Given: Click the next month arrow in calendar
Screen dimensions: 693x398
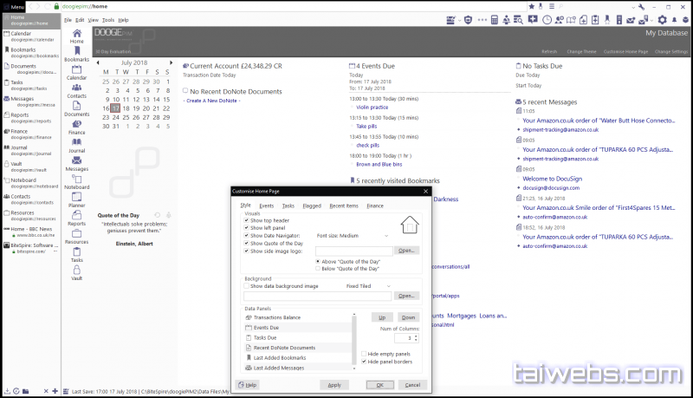Looking at the screenshot, I should pyautogui.click(x=172, y=62).
